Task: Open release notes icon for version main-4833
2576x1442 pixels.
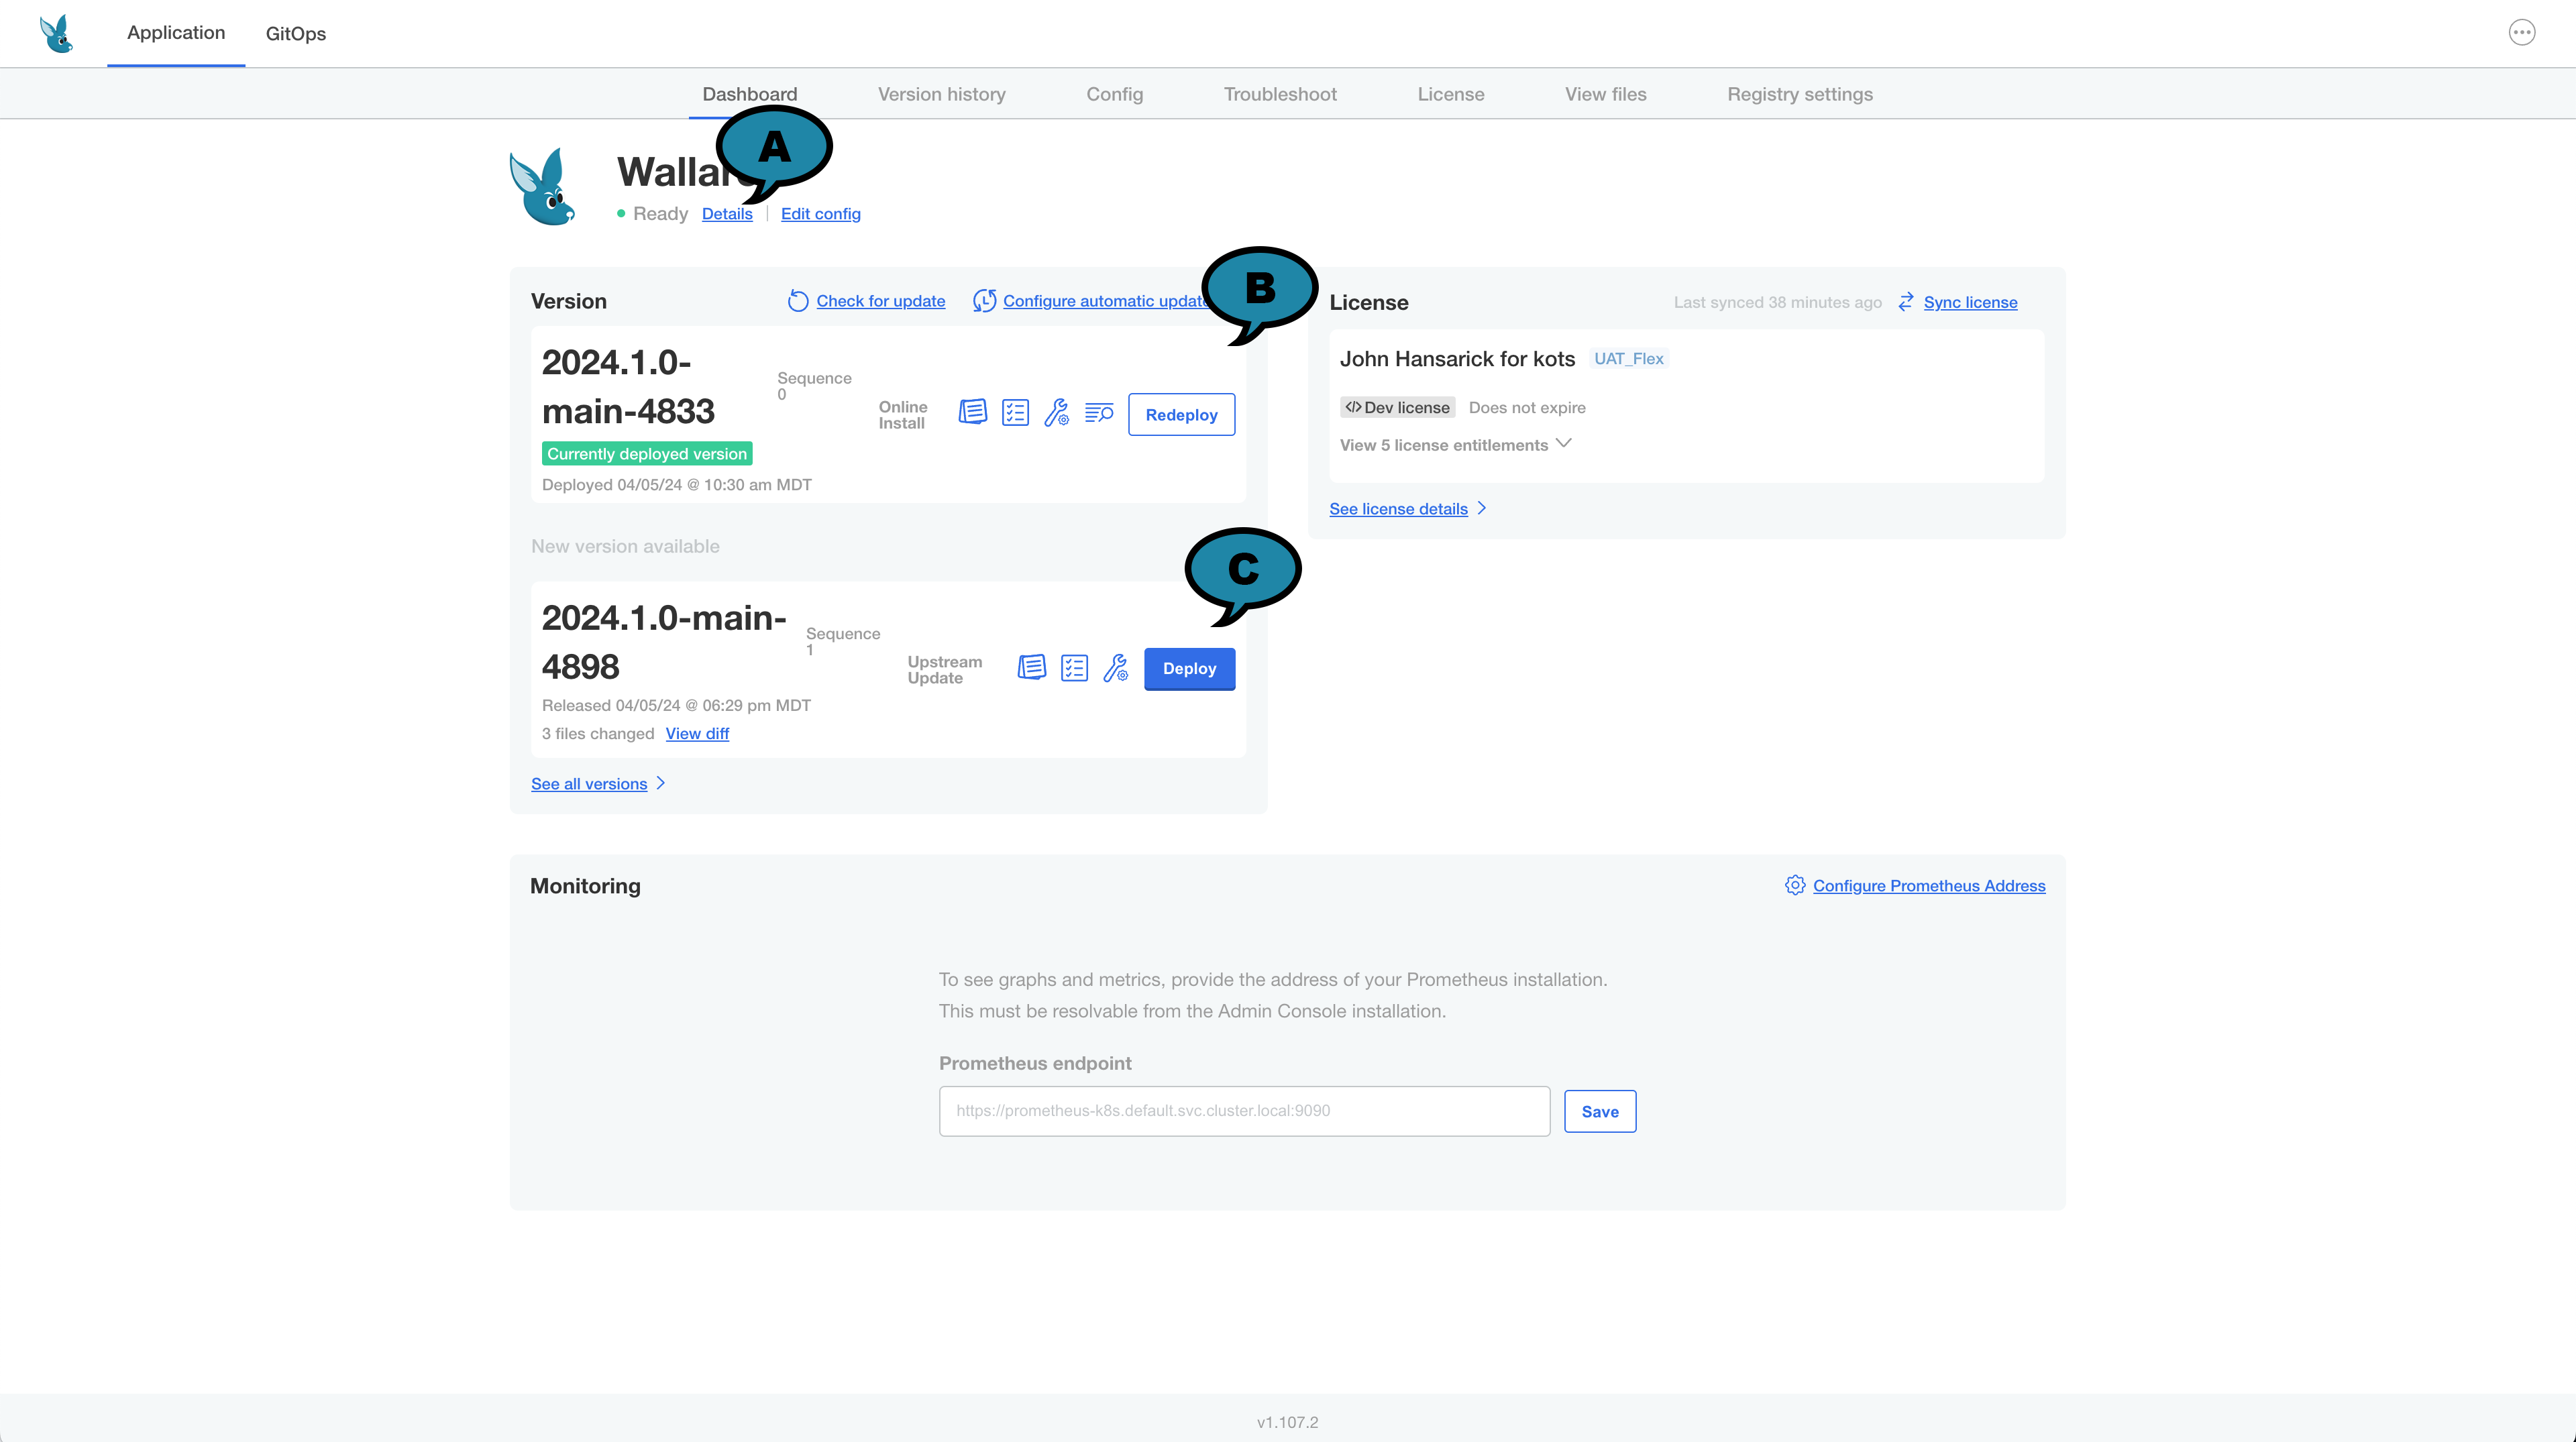Action: click(x=972, y=412)
